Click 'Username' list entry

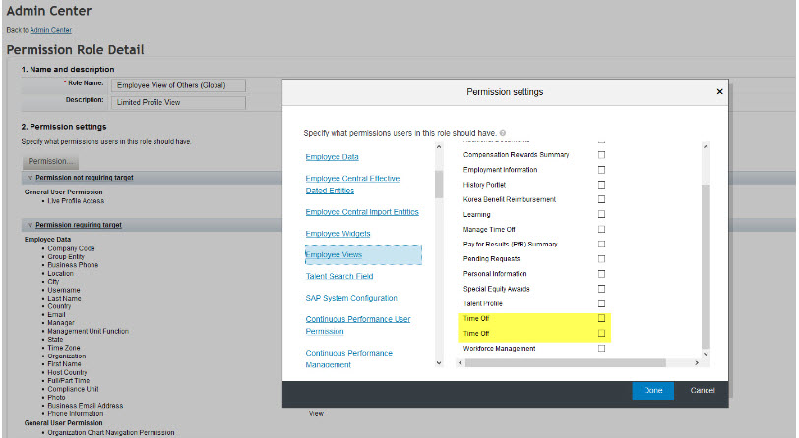[x=64, y=290]
